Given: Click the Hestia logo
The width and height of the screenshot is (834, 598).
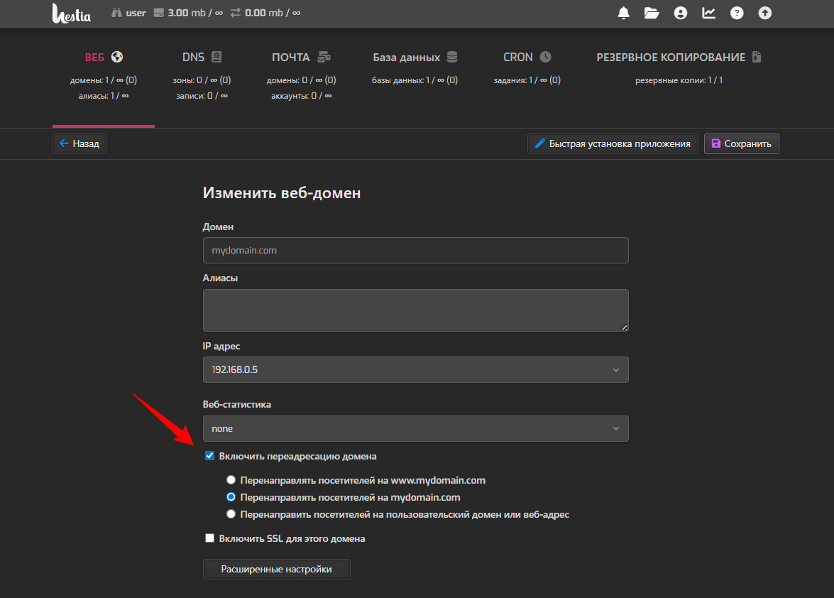Looking at the screenshot, I should (71, 13).
